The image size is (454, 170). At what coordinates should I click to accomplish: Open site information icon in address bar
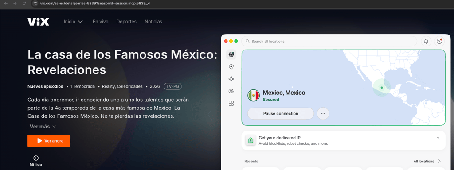35,4
